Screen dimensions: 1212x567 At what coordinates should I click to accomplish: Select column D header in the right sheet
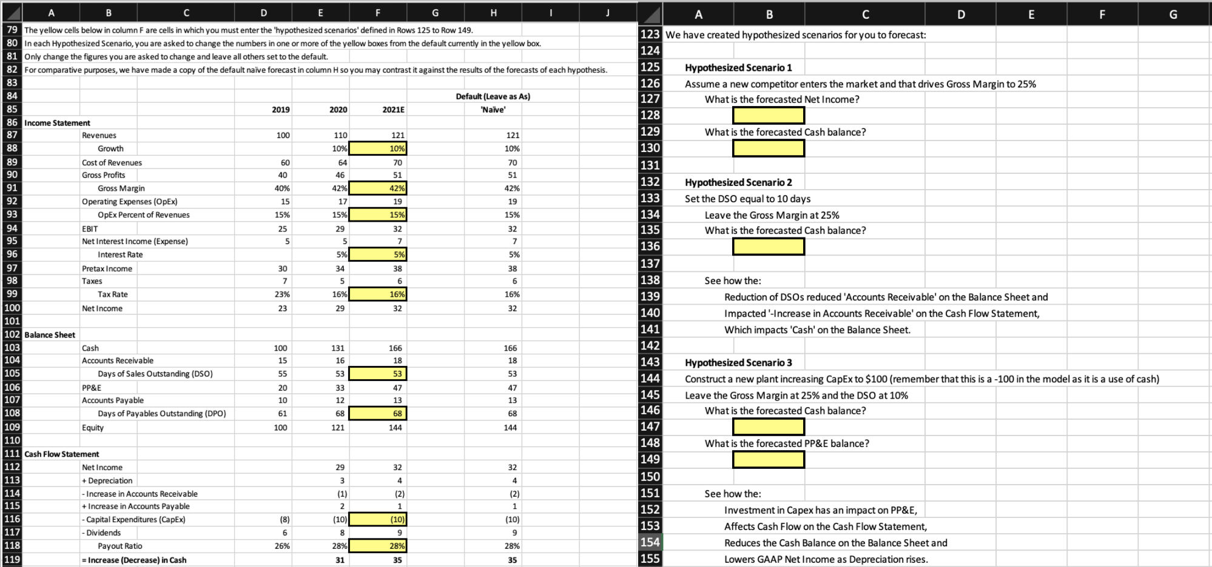pyautogui.click(x=961, y=15)
